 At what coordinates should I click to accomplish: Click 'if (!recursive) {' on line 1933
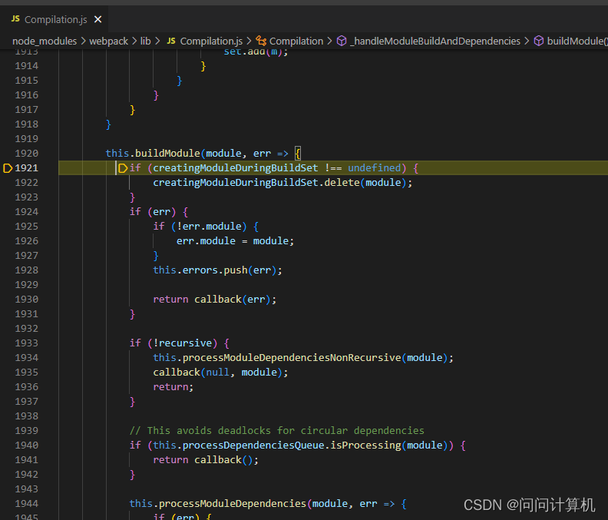click(180, 343)
